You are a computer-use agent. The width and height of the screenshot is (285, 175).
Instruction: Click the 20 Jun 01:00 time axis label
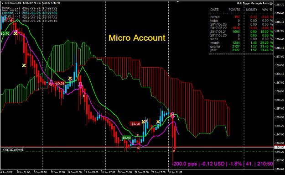(x=124, y=172)
